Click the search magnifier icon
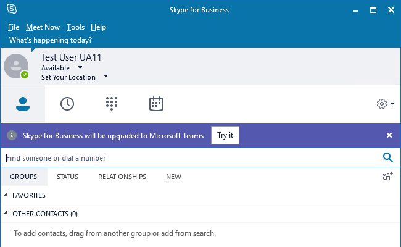The image size is (401, 247). tap(388, 158)
